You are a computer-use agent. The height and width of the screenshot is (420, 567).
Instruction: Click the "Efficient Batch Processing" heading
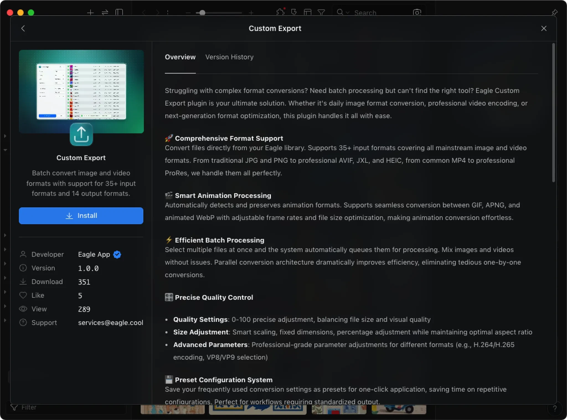(x=220, y=240)
